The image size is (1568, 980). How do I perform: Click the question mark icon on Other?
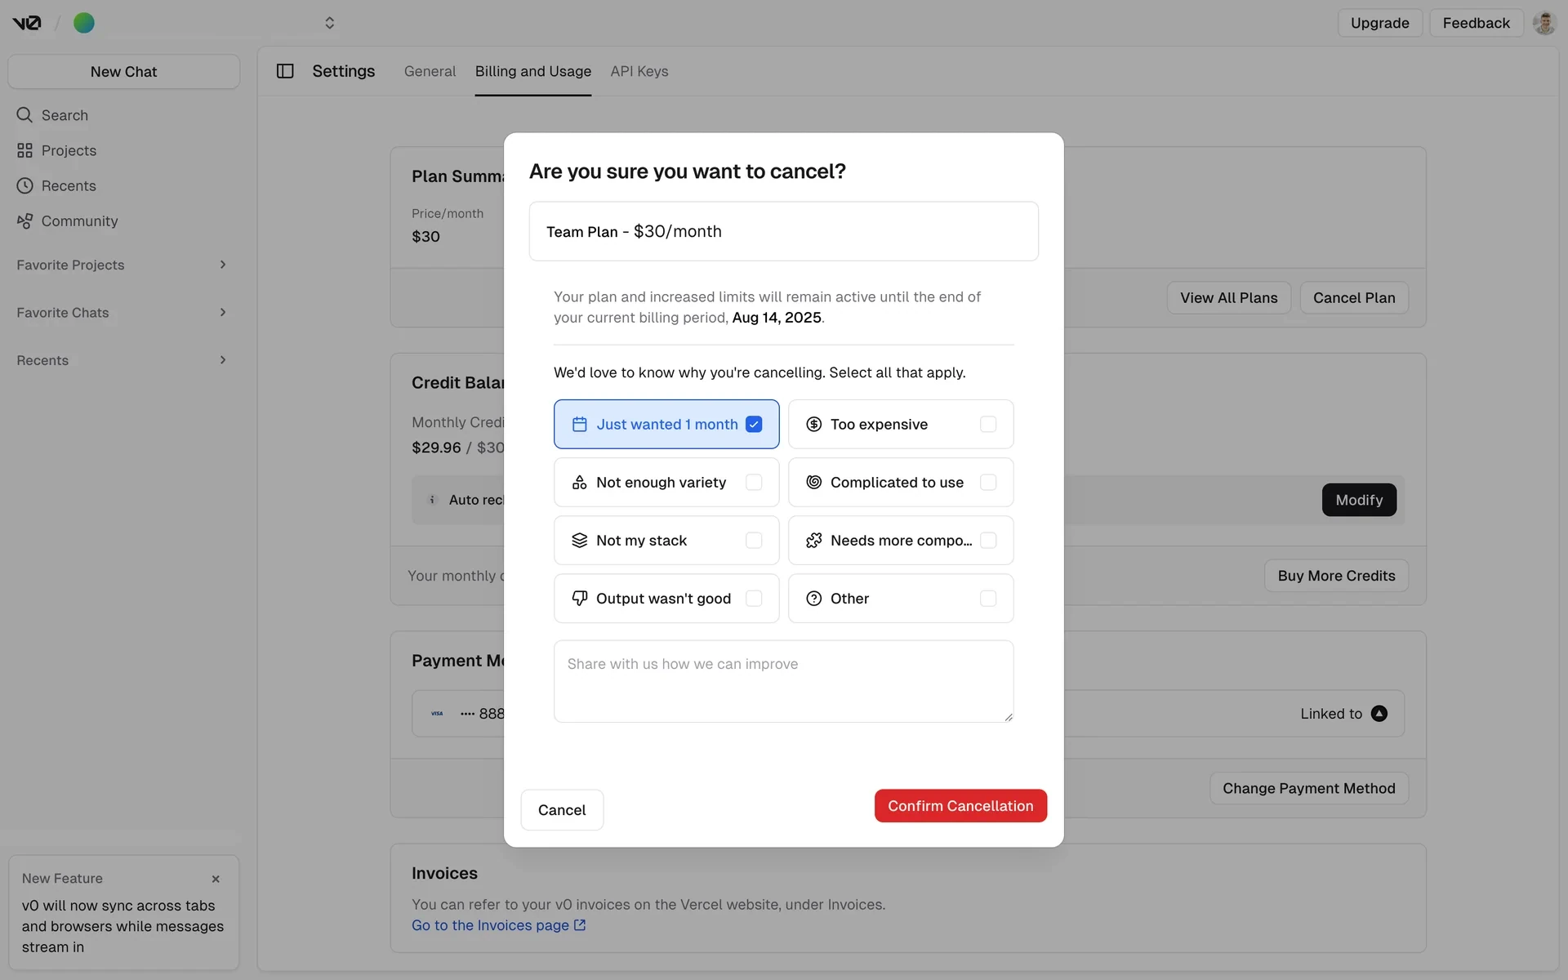coord(813,599)
